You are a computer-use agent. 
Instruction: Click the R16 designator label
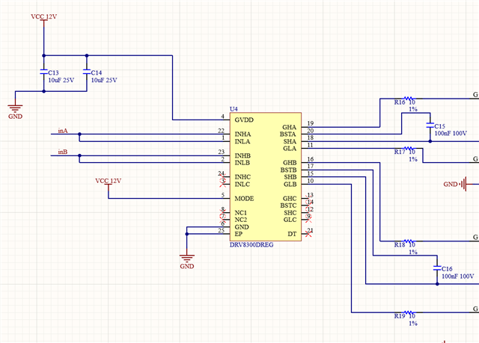[400, 102]
